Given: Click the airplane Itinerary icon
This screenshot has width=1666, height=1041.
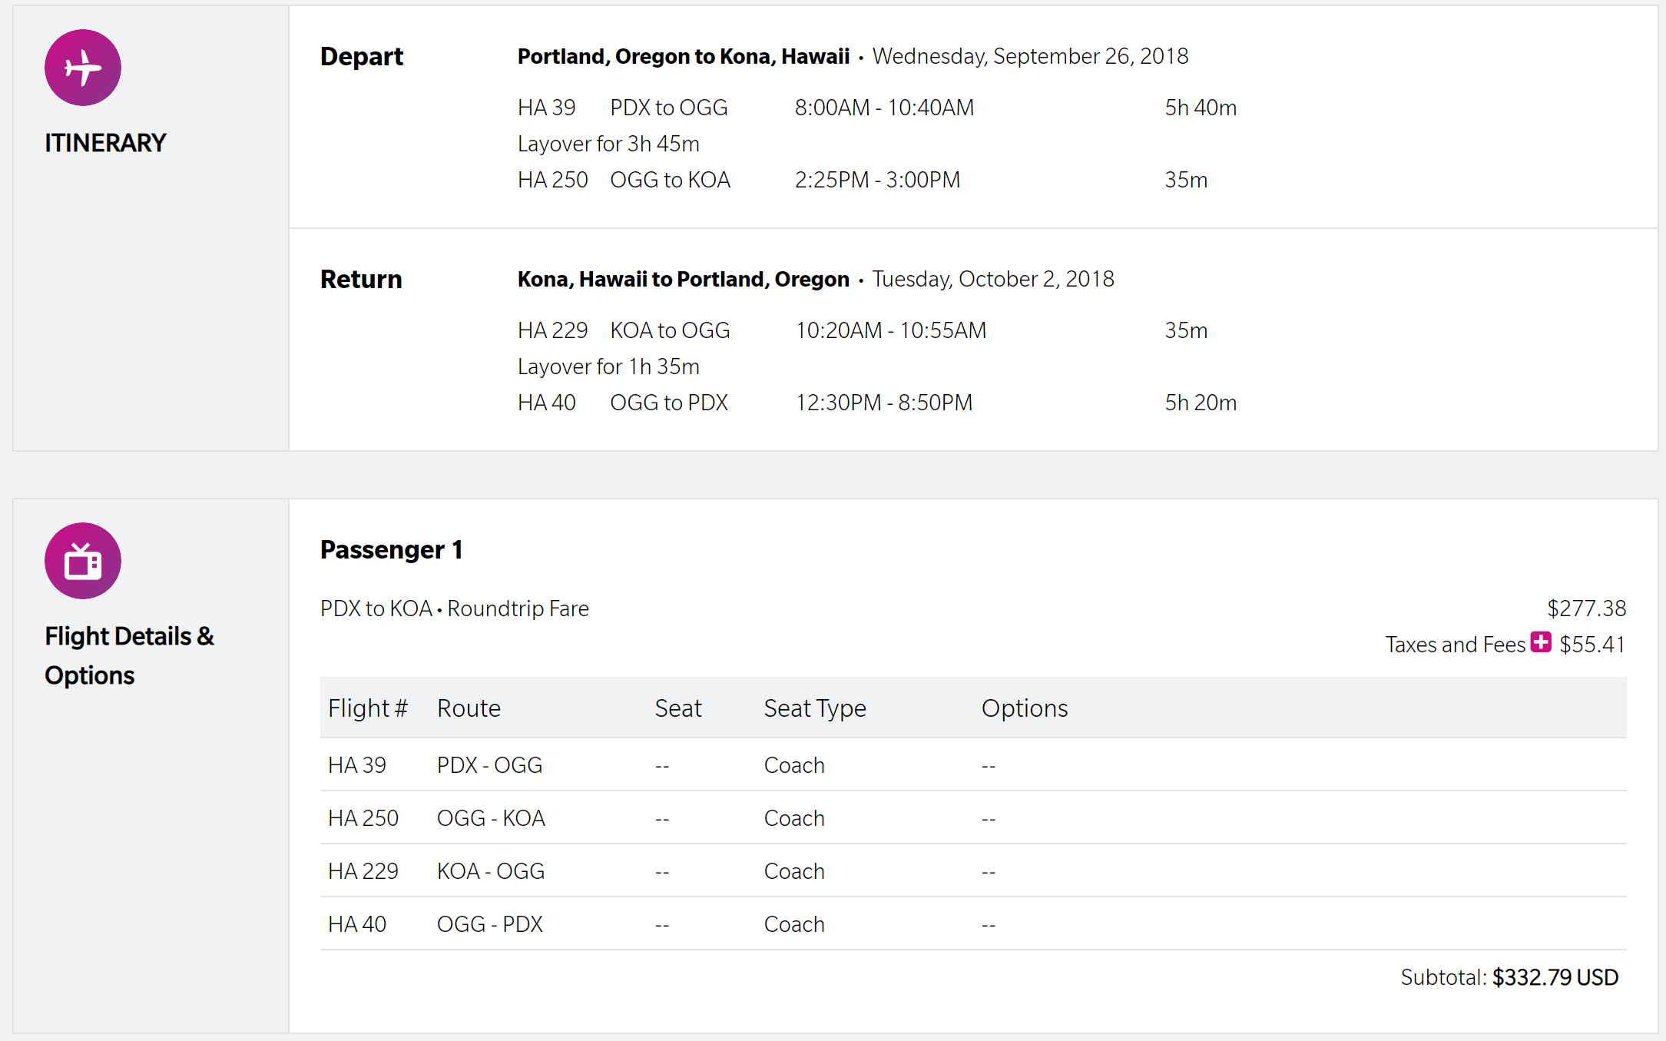Looking at the screenshot, I should 83,68.
